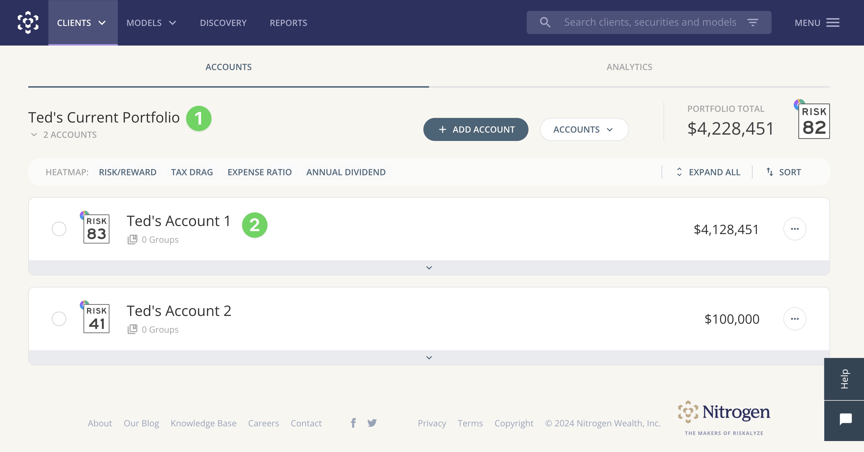The image size is (864, 452).
Task: Select the radio button for Ted's Account 2
Action: 59,319
